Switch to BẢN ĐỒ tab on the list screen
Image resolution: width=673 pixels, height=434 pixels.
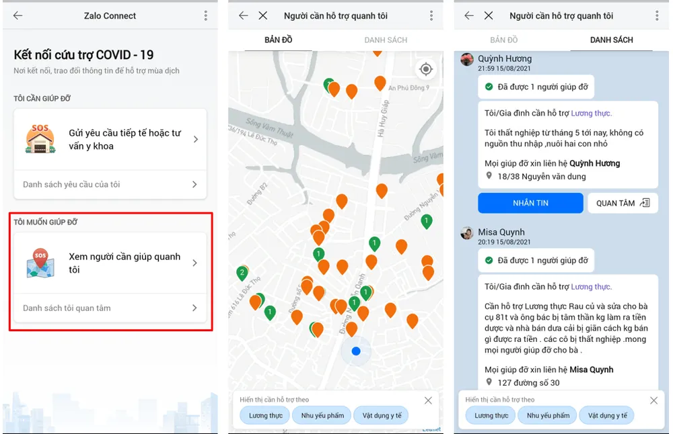503,40
